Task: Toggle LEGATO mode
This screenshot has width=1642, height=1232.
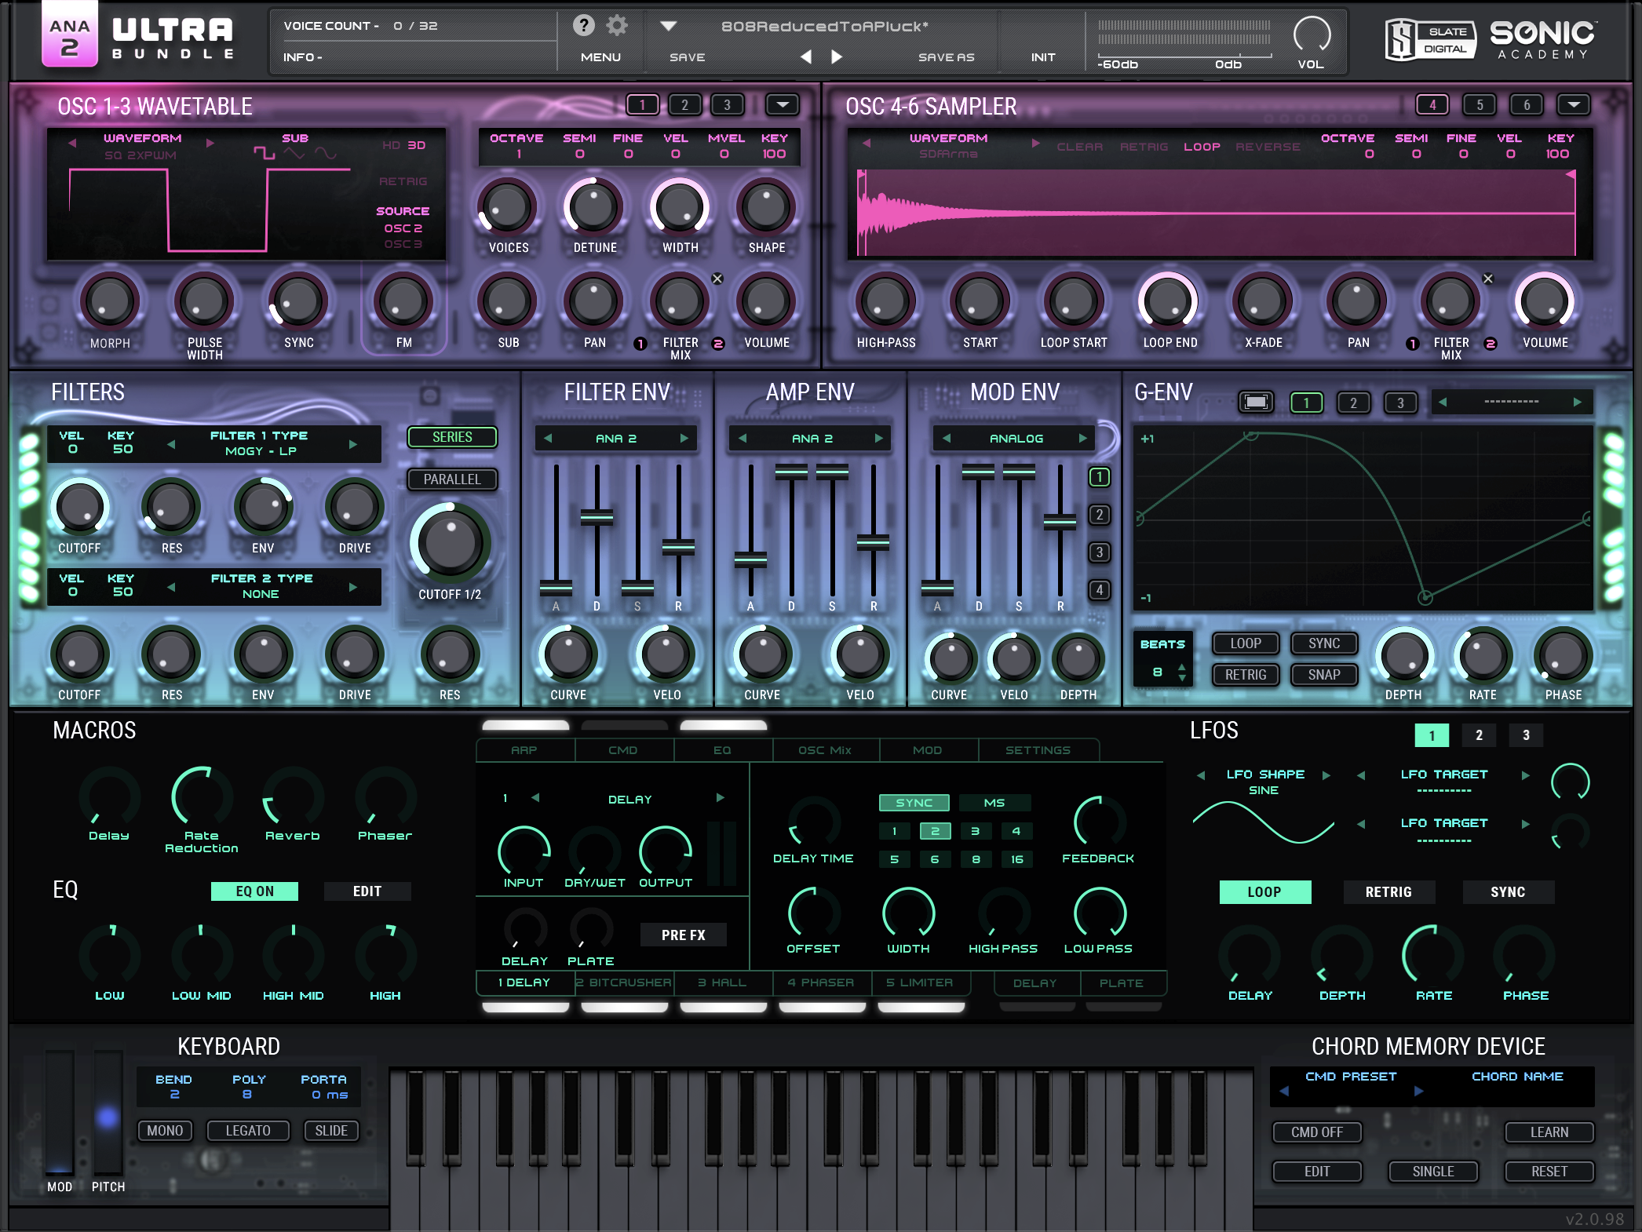Action: tap(248, 1131)
